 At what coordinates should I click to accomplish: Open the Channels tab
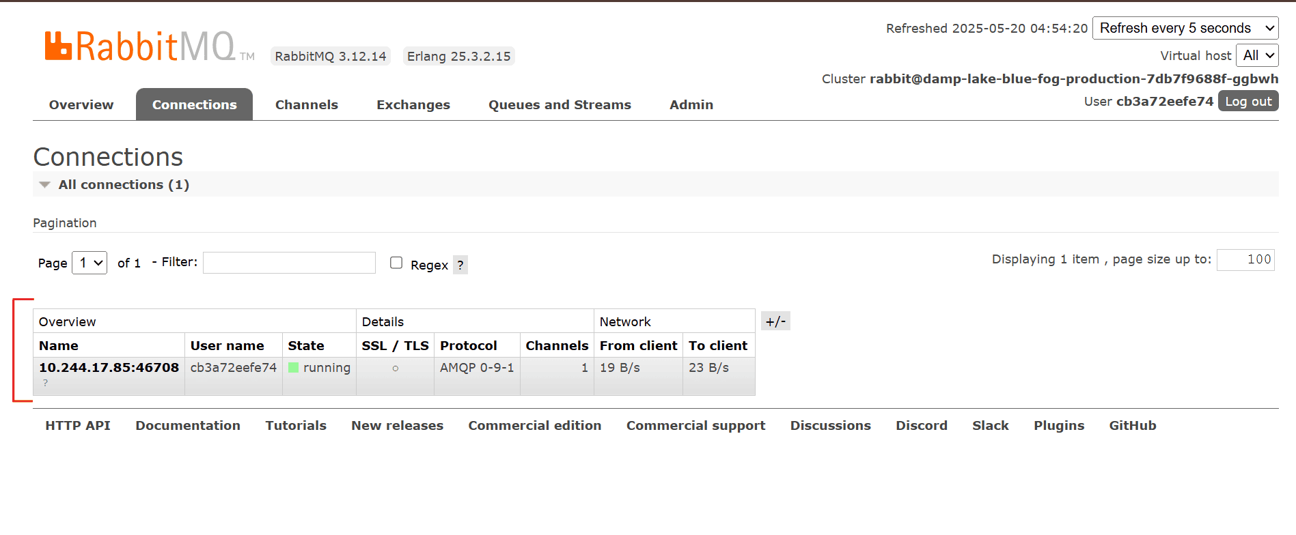(x=307, y=104)
